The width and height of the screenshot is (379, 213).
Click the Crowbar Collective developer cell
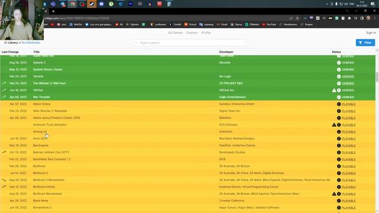click(x=232, y=201)
